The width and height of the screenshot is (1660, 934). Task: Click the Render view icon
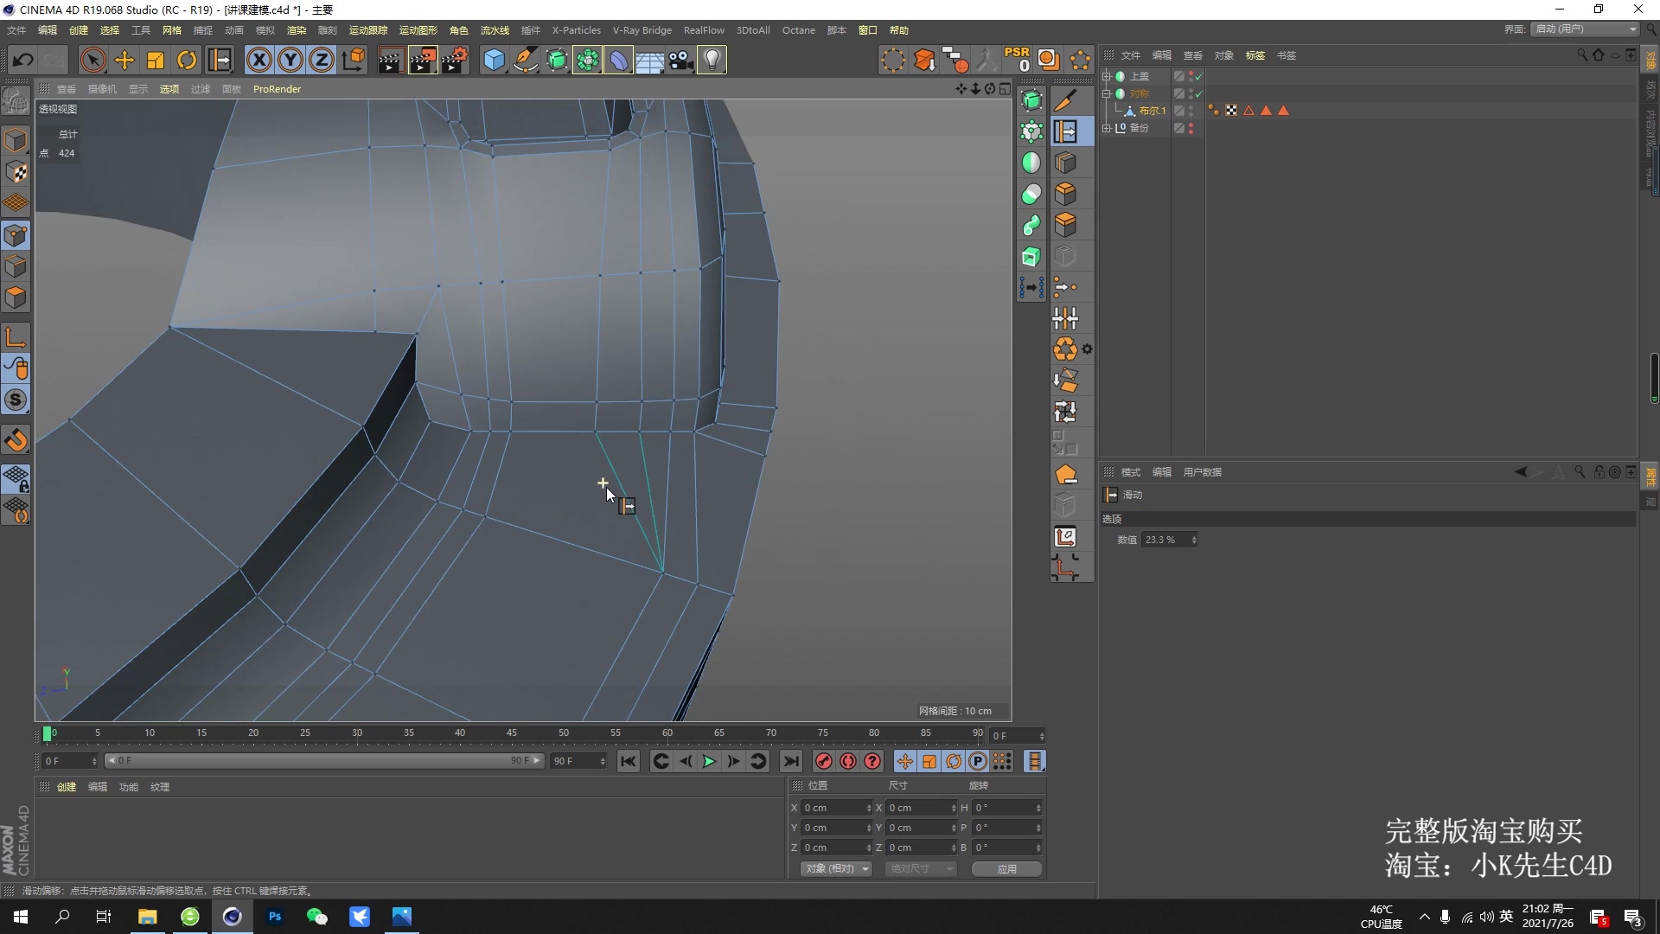coord(386,60)
